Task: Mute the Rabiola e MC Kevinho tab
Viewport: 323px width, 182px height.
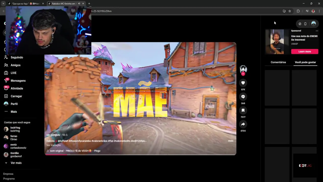Action: coord(79,4)
